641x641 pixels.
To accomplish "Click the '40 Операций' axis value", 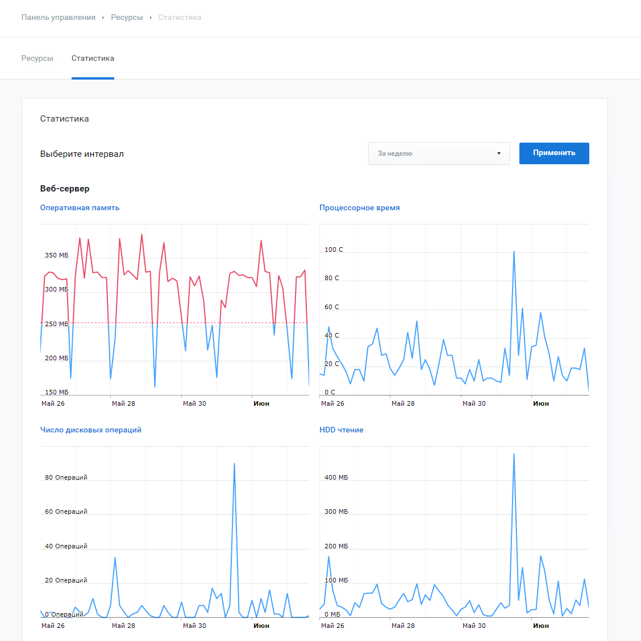I will (66, 546).
